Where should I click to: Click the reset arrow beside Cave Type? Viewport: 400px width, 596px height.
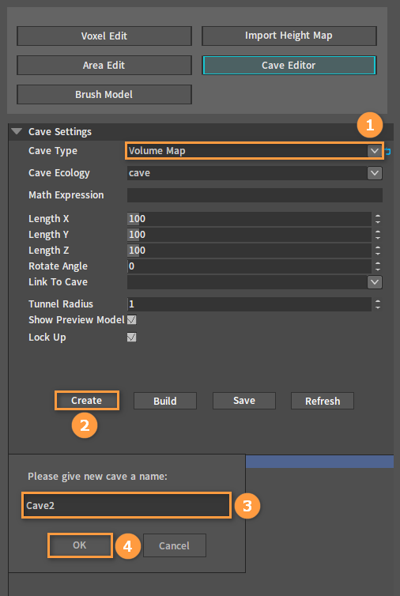pos(387,151)
